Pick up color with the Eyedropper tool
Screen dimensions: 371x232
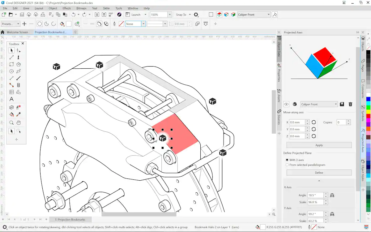(x=19, y=114)
